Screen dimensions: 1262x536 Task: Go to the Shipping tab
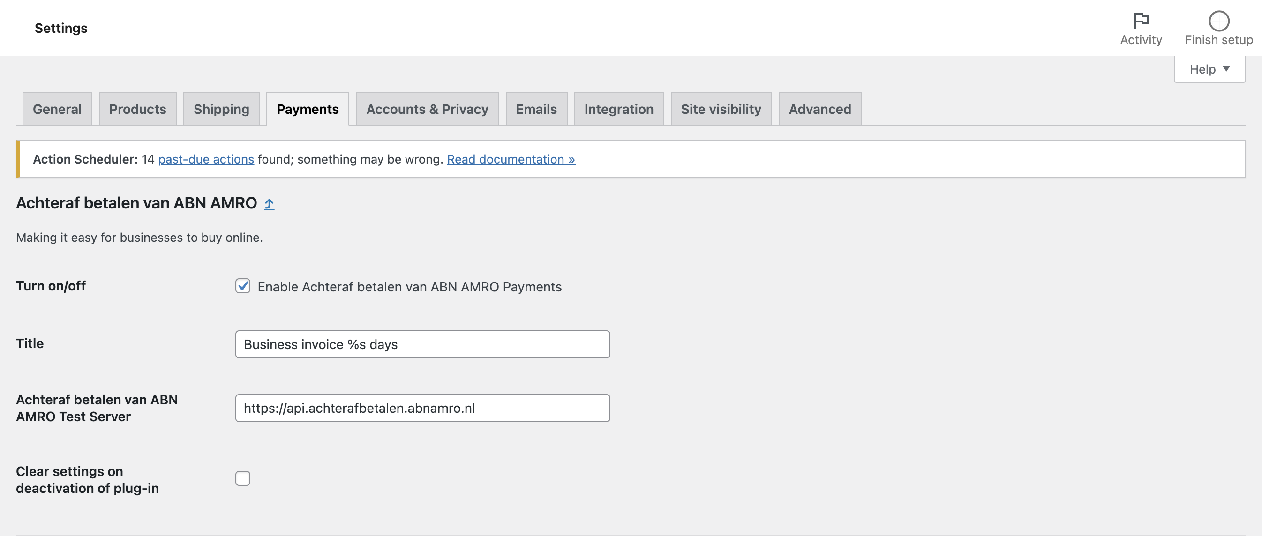[221, 109]
